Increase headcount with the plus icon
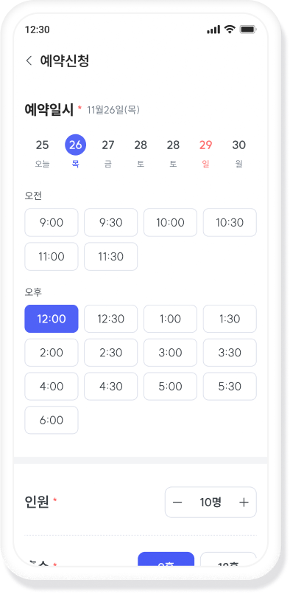This screenshot has height=594, width=290. coord(244,503)
